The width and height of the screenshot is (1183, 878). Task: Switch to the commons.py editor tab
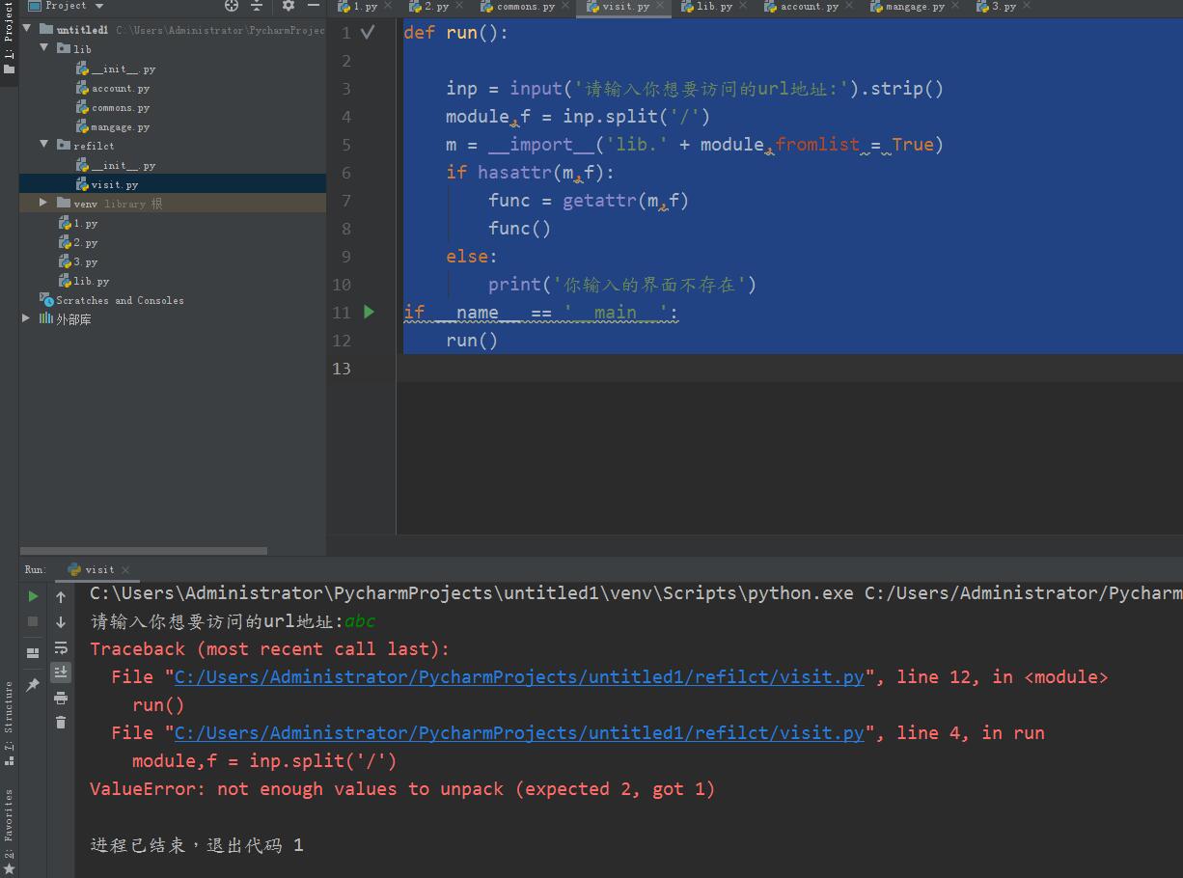[x=524, y=7]
